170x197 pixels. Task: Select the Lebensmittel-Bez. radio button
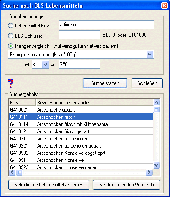point(11,26)
